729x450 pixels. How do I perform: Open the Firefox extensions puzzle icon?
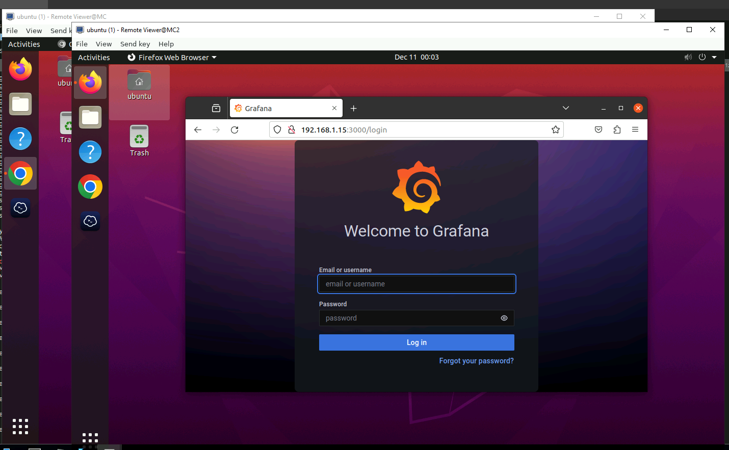(617, 129)
